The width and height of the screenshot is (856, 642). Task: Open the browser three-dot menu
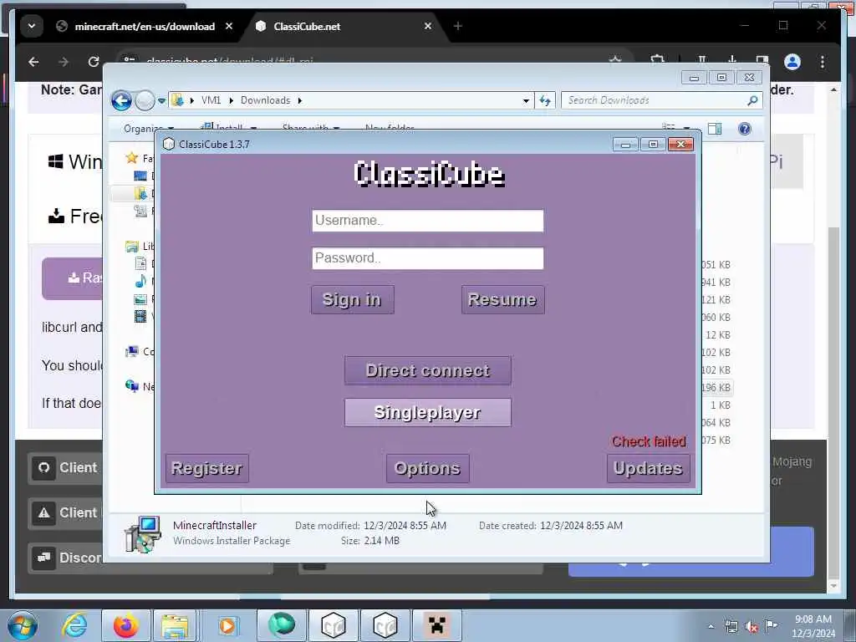click(823, 62)
